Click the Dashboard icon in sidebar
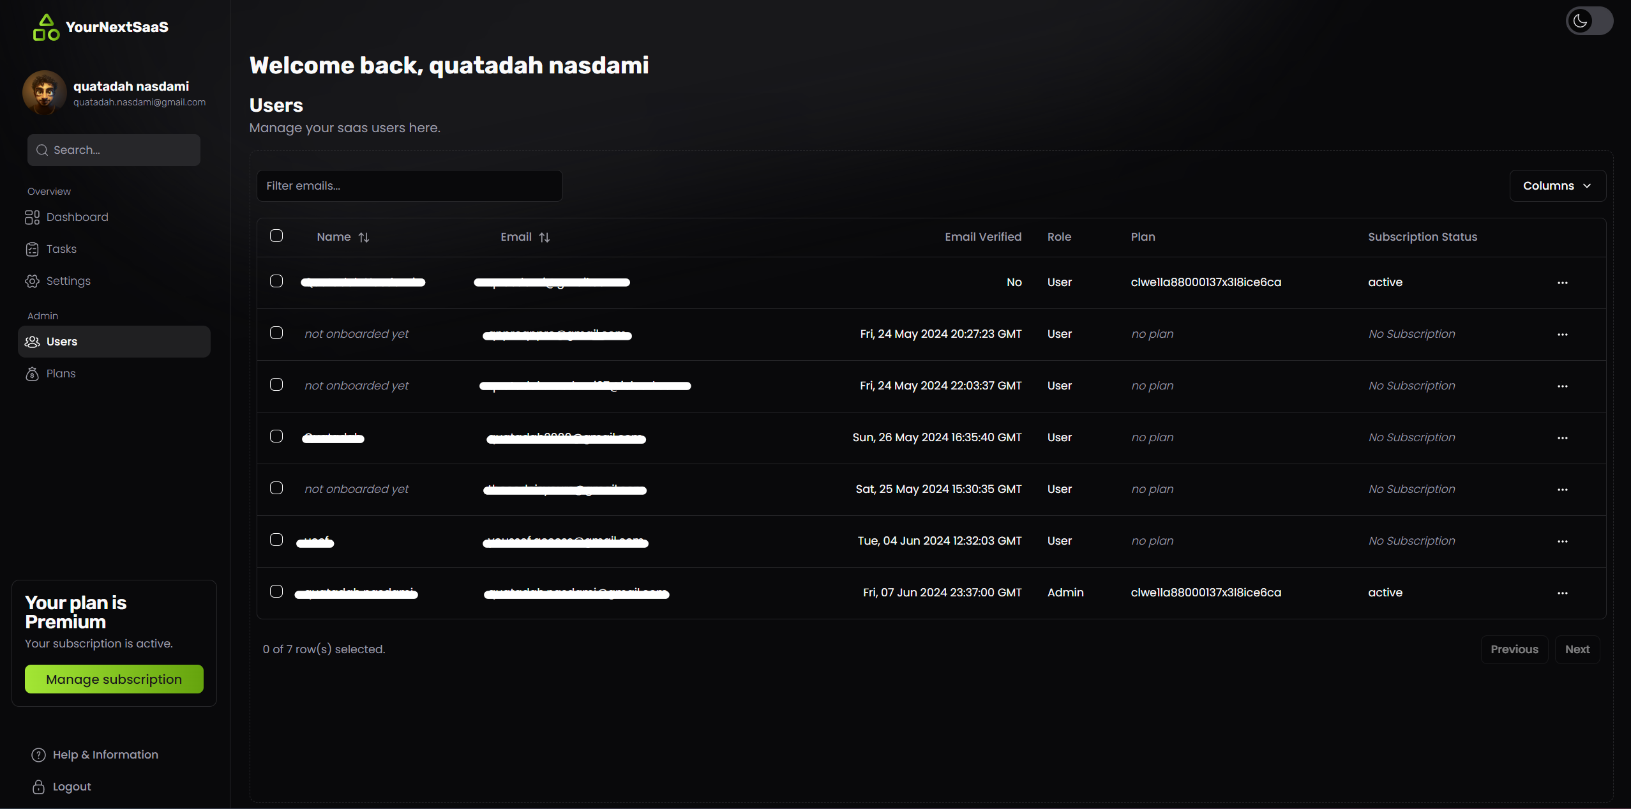This screenshot has width=1631, height=809. tap(33, 216)
